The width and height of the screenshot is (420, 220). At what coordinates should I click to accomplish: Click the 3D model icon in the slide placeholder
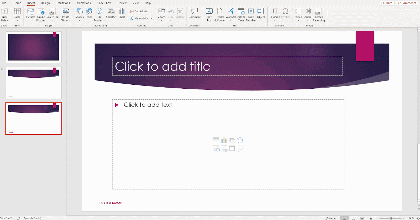(x=240, y=140)
